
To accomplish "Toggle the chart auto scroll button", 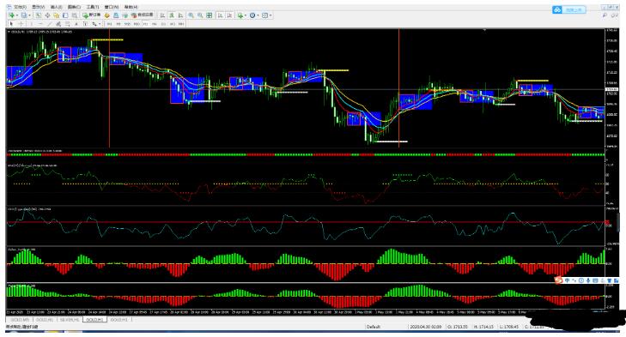I will coord(220,15).
